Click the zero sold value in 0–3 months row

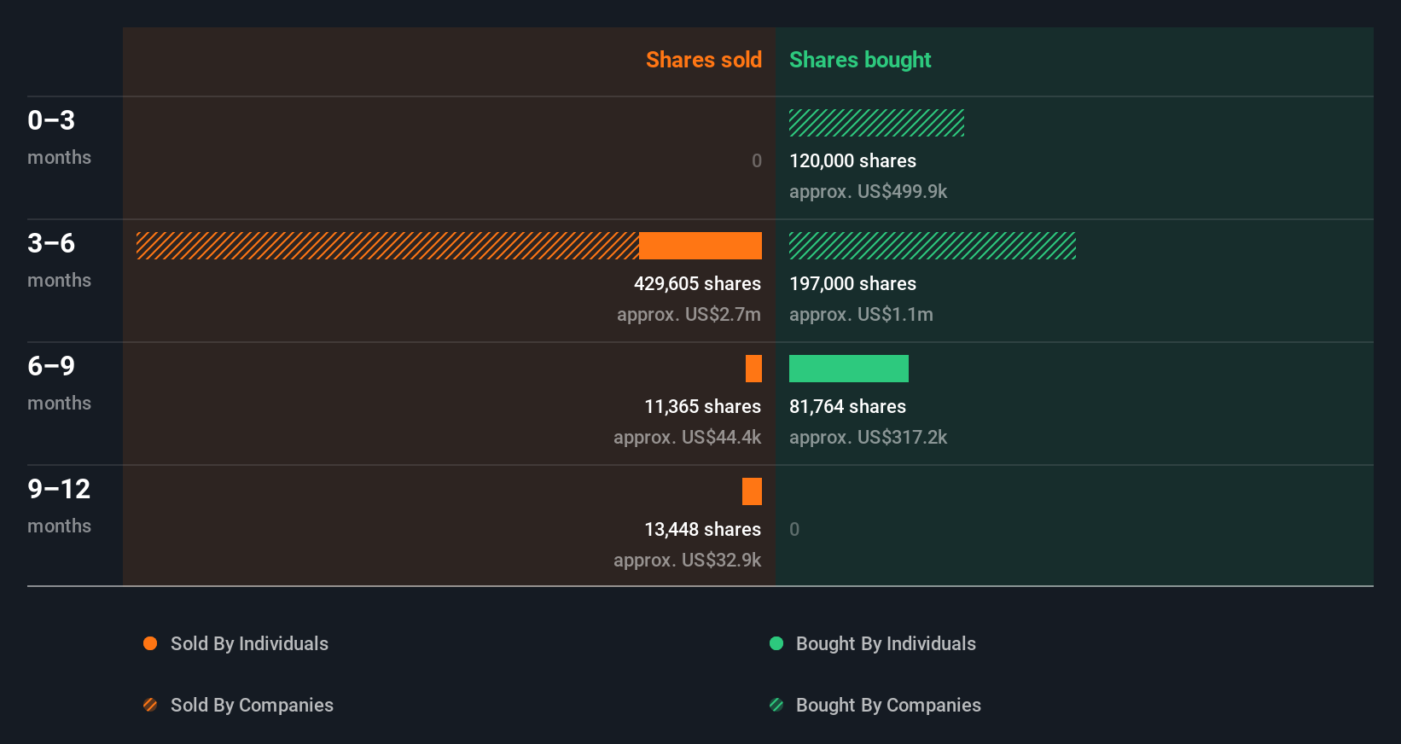756,160
